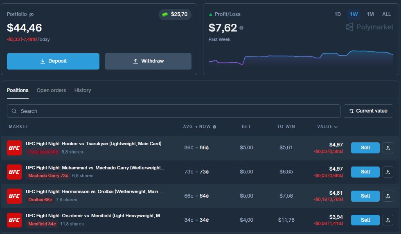Share the Muhammad vs. Machado Garry position
This screenshot has width=401, height=234.
pos(388,172)
